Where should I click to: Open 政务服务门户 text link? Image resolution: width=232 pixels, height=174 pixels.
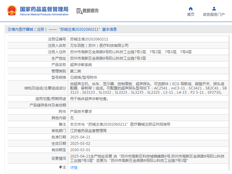tap(214, 15)
